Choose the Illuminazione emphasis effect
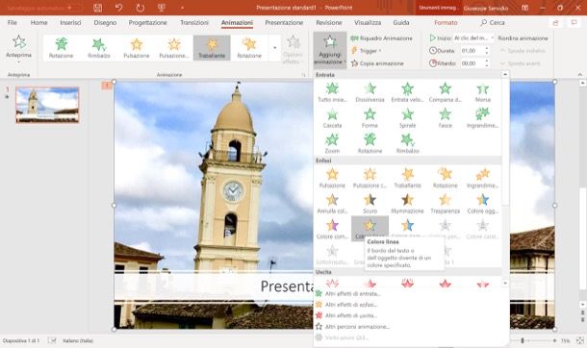 407,204
